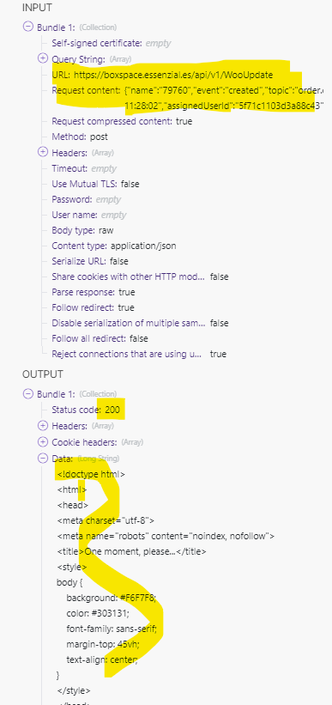
Task: Click the Request compressed content row
Action: [x=122, y=121]
